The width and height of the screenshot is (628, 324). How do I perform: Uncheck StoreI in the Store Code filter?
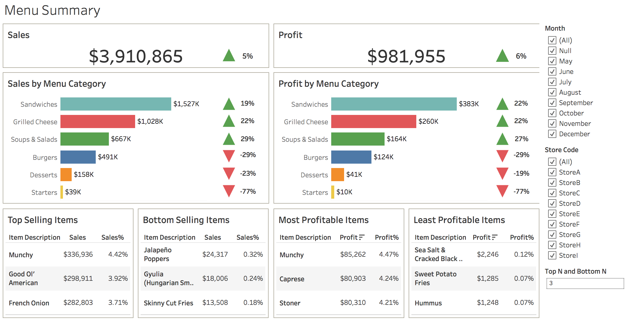click(x=553, y=255)
